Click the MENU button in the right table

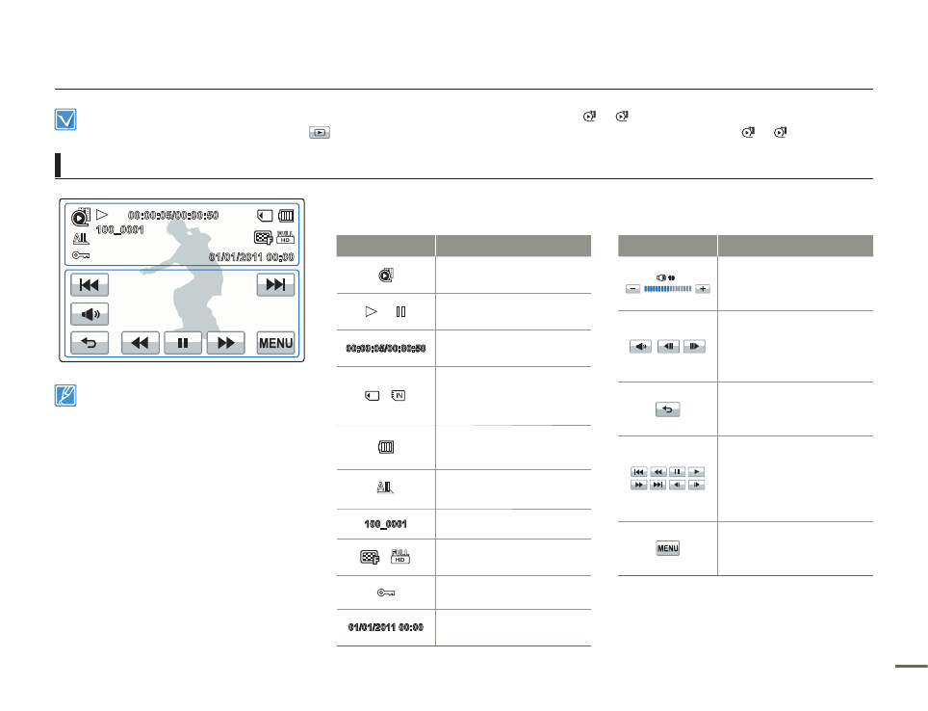point(667,548)
